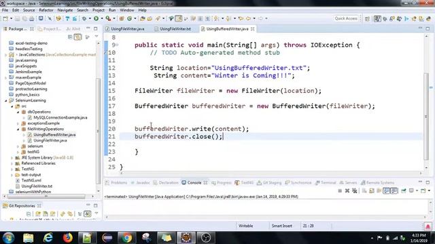Collapse the SeleniumLearning project node
This screenshot has width=435, height=244.
pyautogui.click(x=6, y=100)
